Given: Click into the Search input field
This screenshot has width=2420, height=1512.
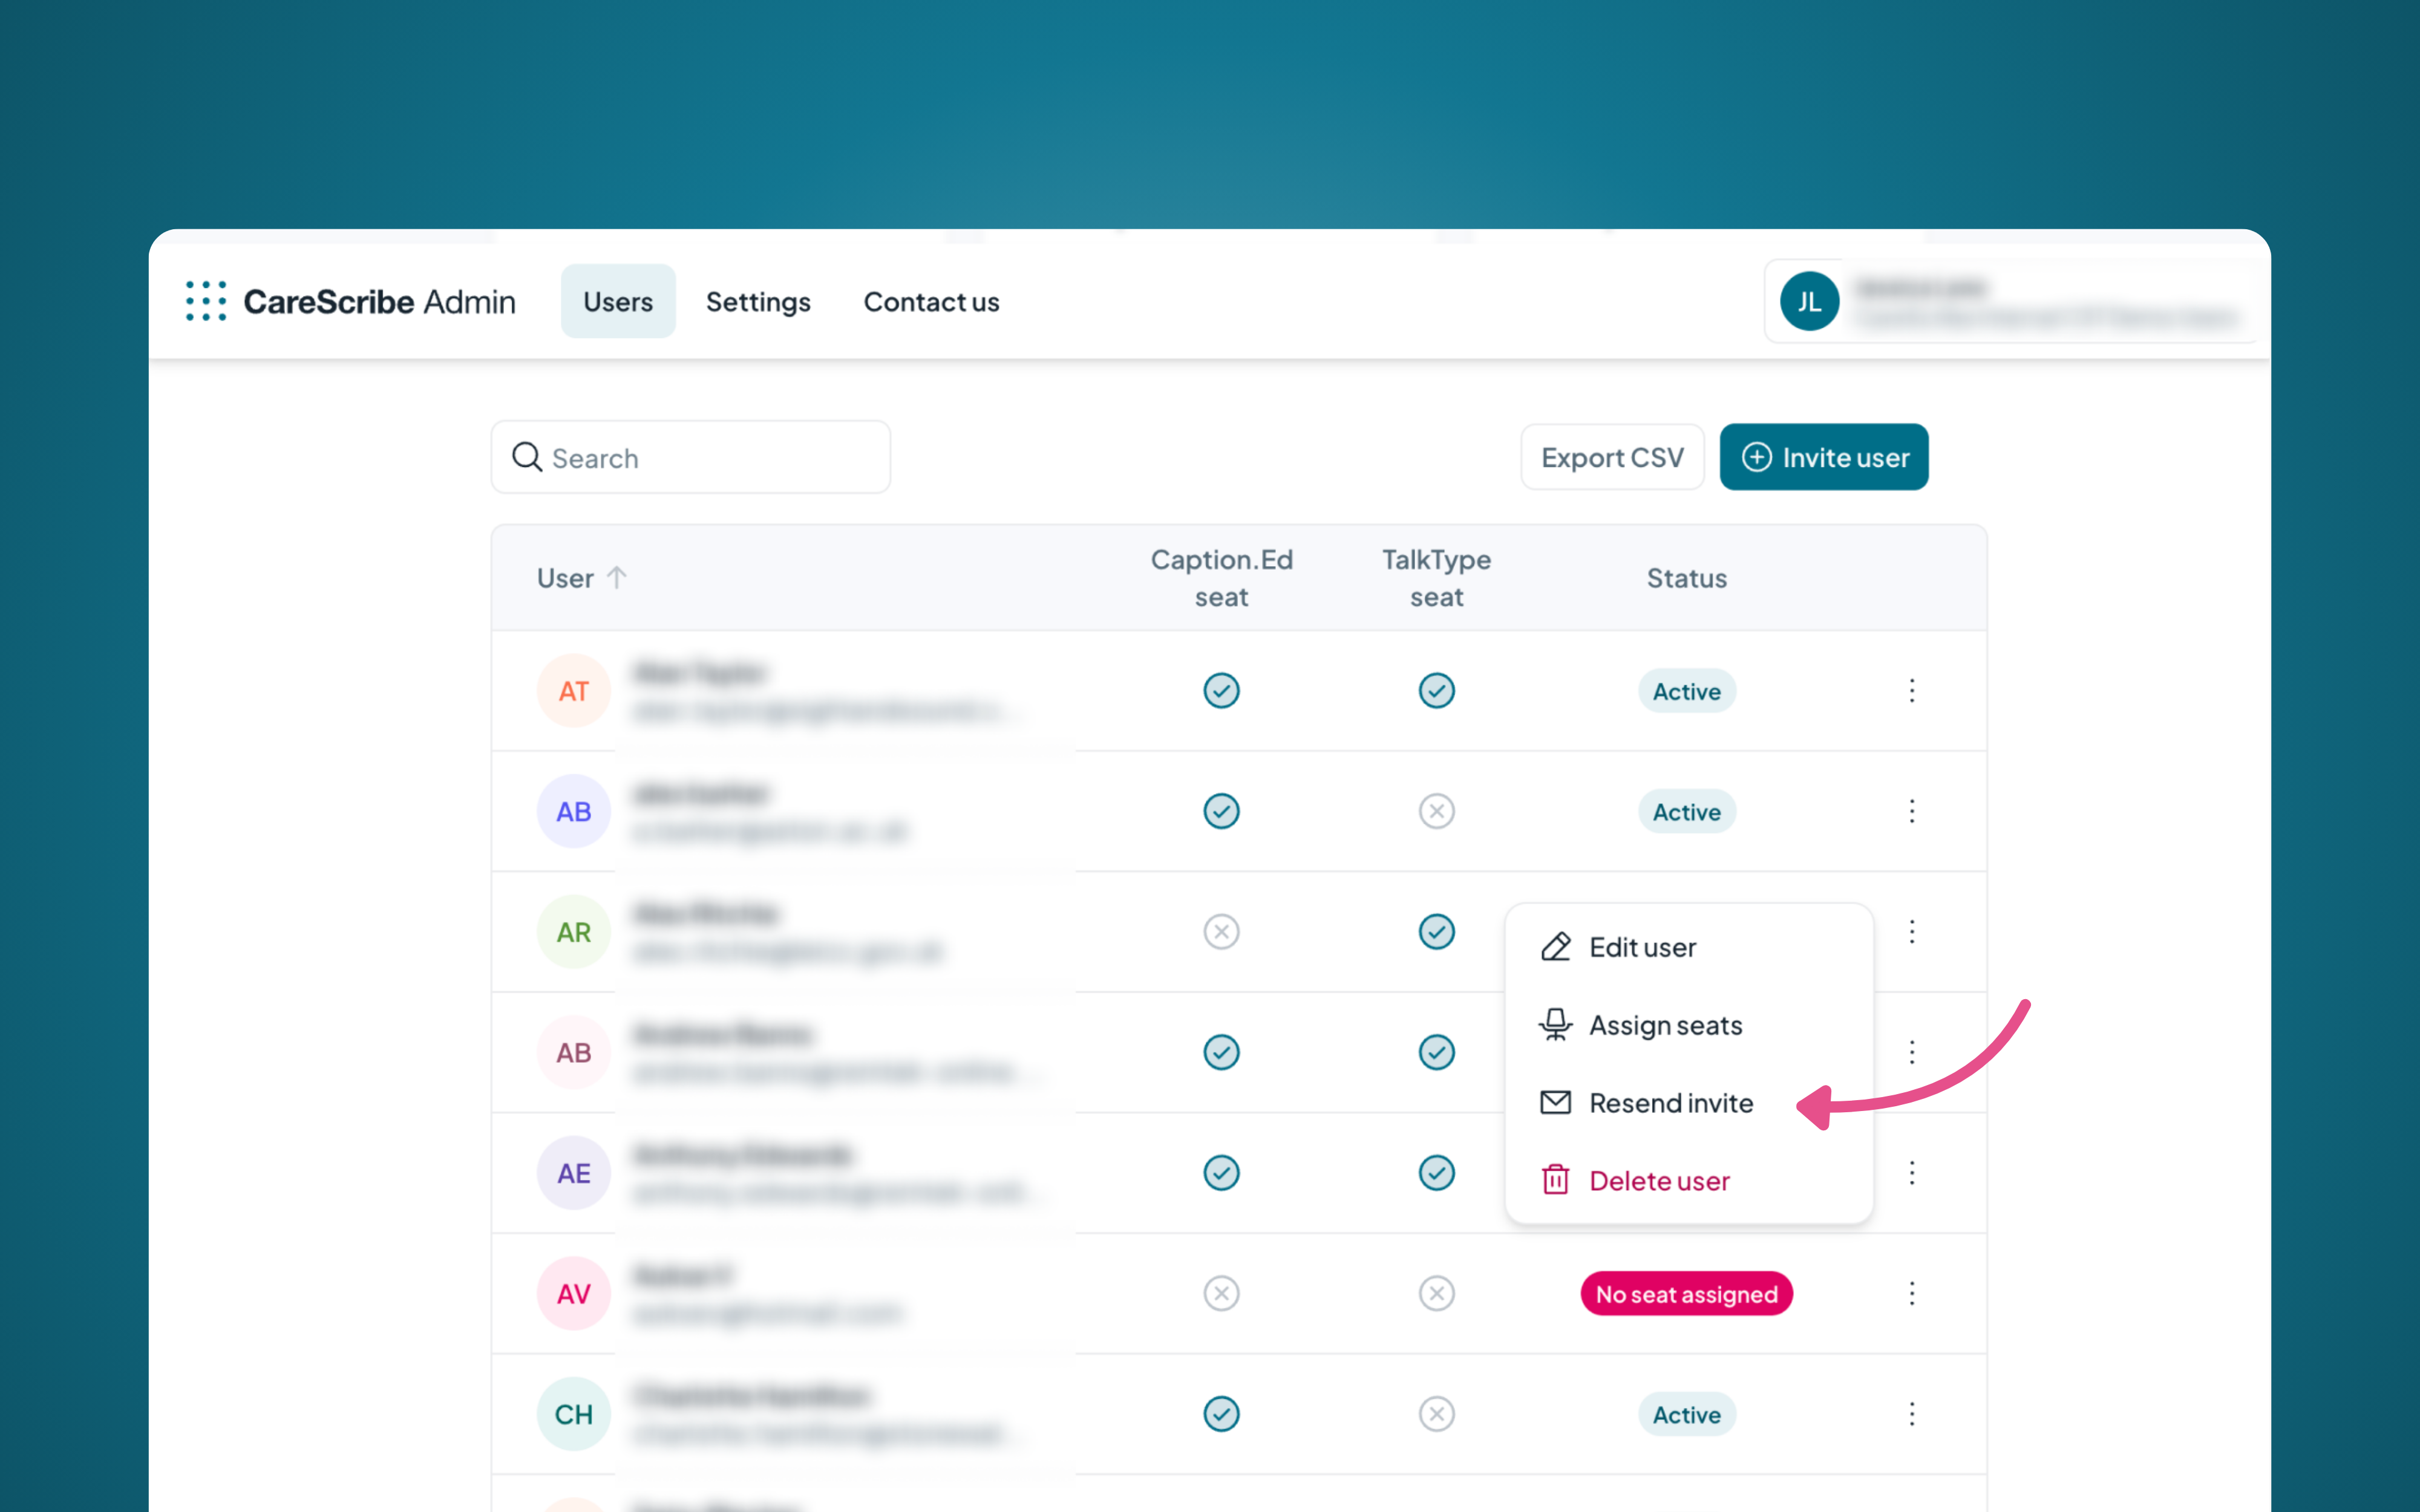Looking at the screenshot, I should tap(710, 457).
